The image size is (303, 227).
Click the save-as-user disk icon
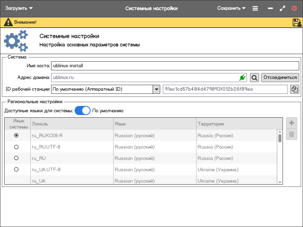297,22
